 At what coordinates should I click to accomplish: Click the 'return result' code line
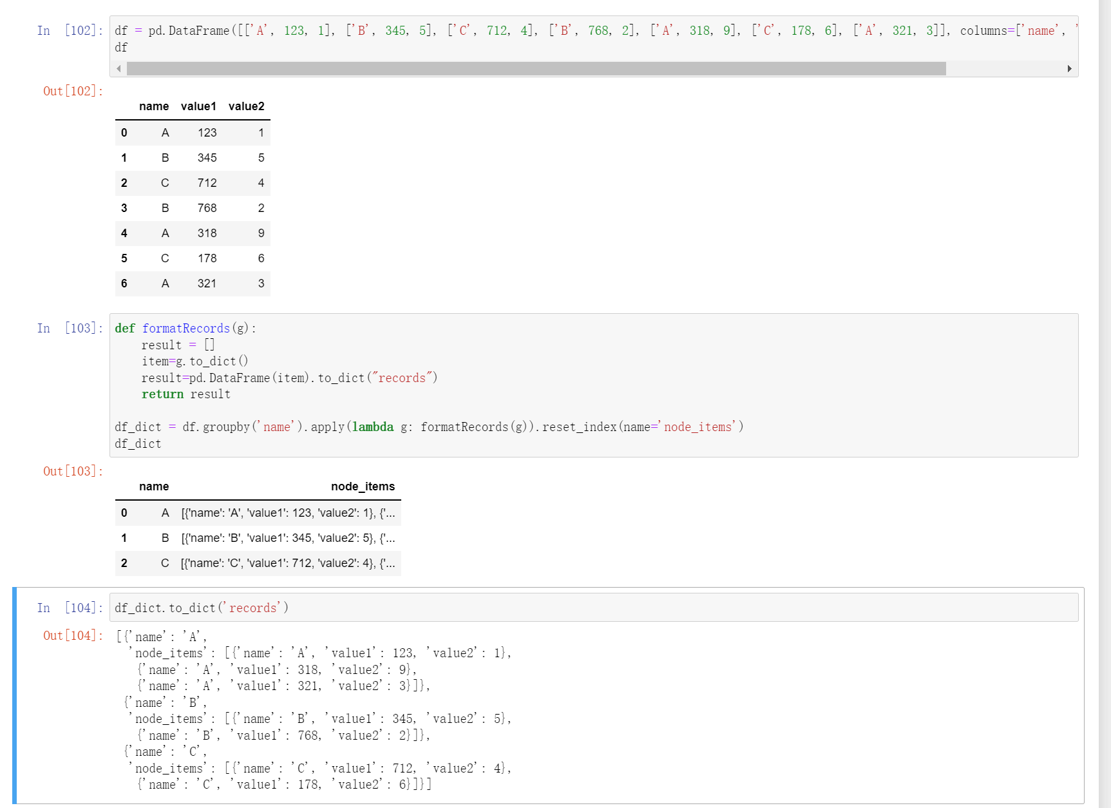coord(186,394)
